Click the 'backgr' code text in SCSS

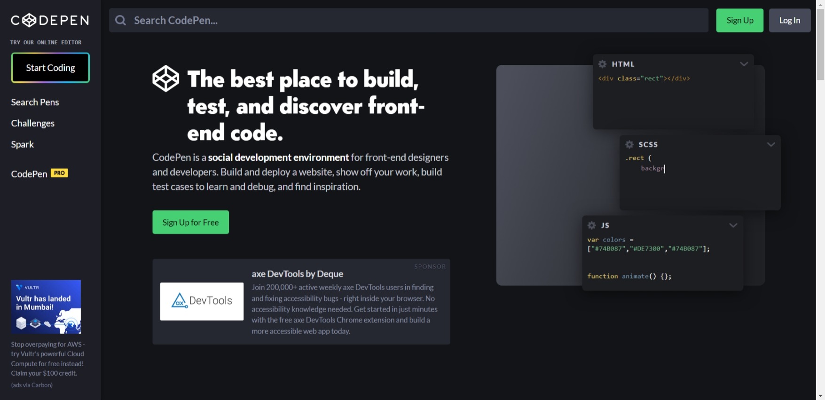coord(652,168)
